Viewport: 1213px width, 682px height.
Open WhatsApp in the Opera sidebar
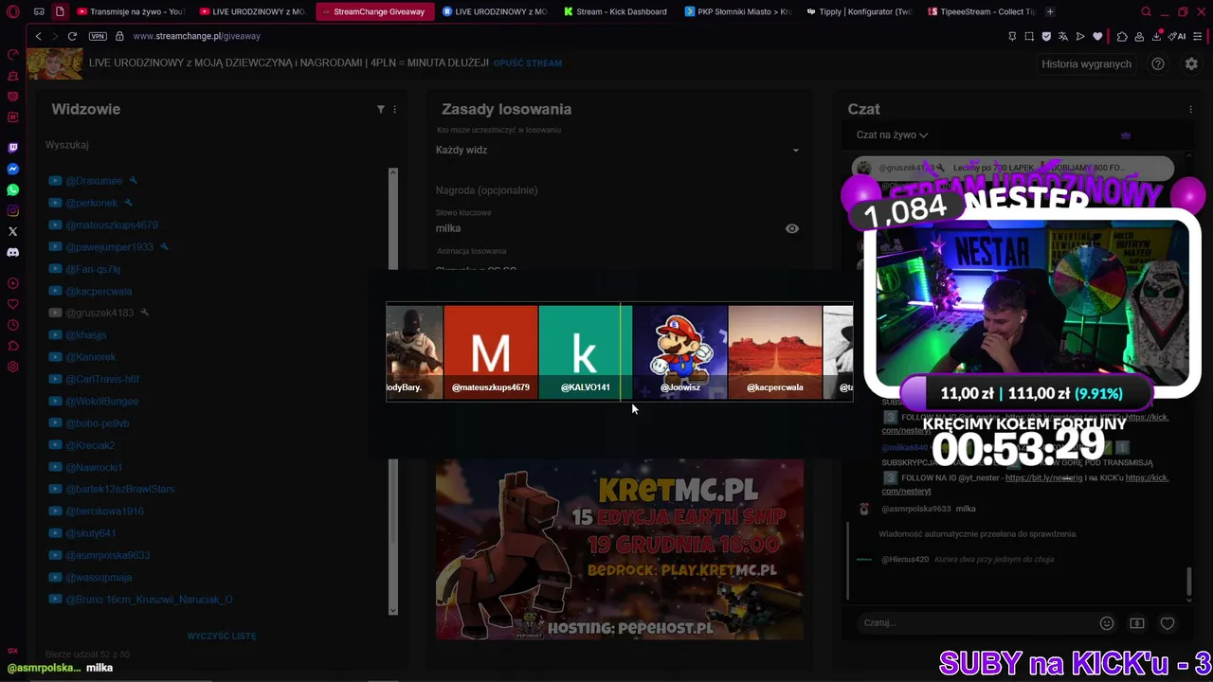[x=13, y=189]
